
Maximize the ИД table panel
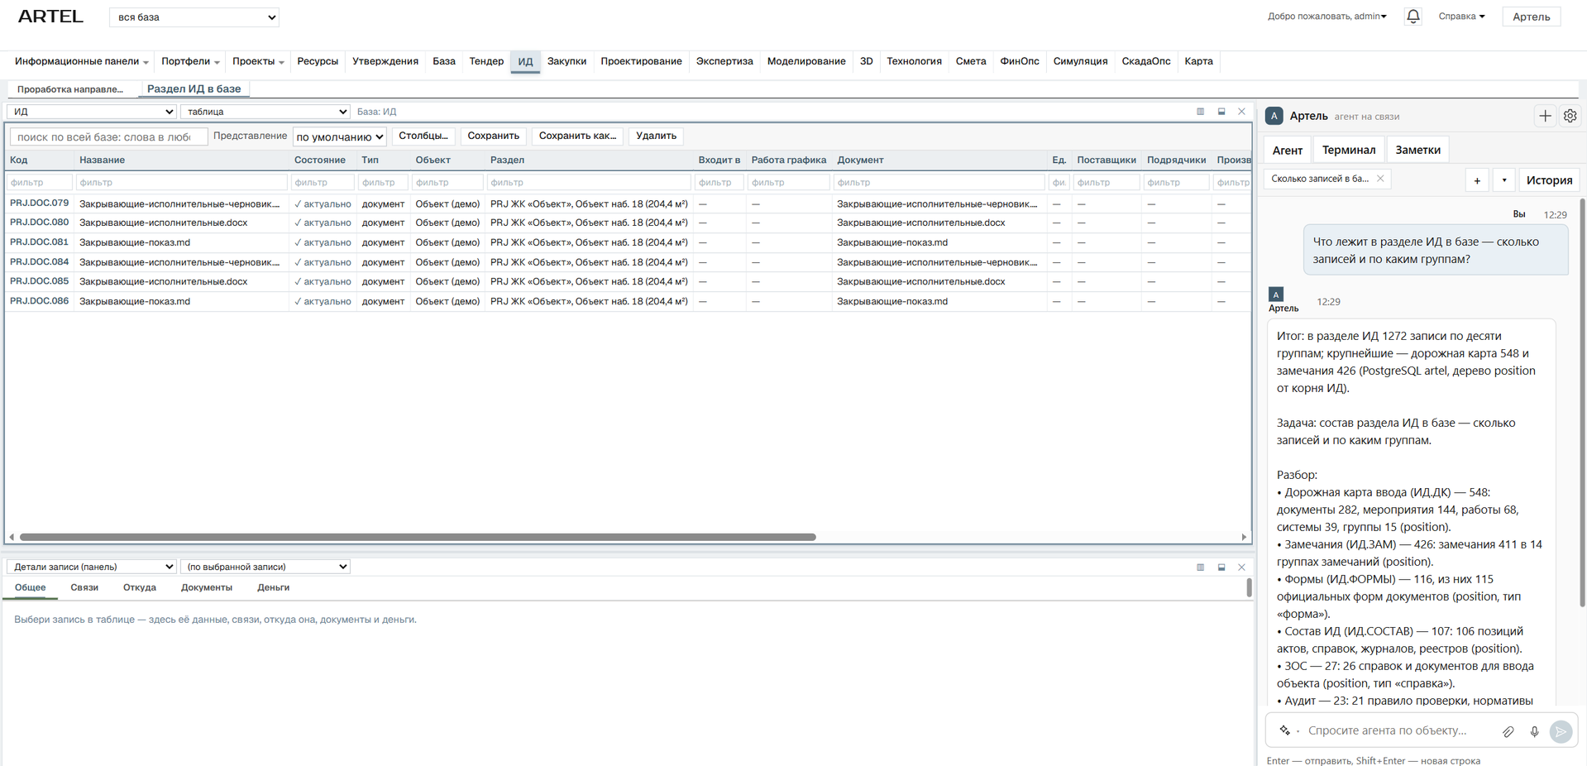[1221, 112]
